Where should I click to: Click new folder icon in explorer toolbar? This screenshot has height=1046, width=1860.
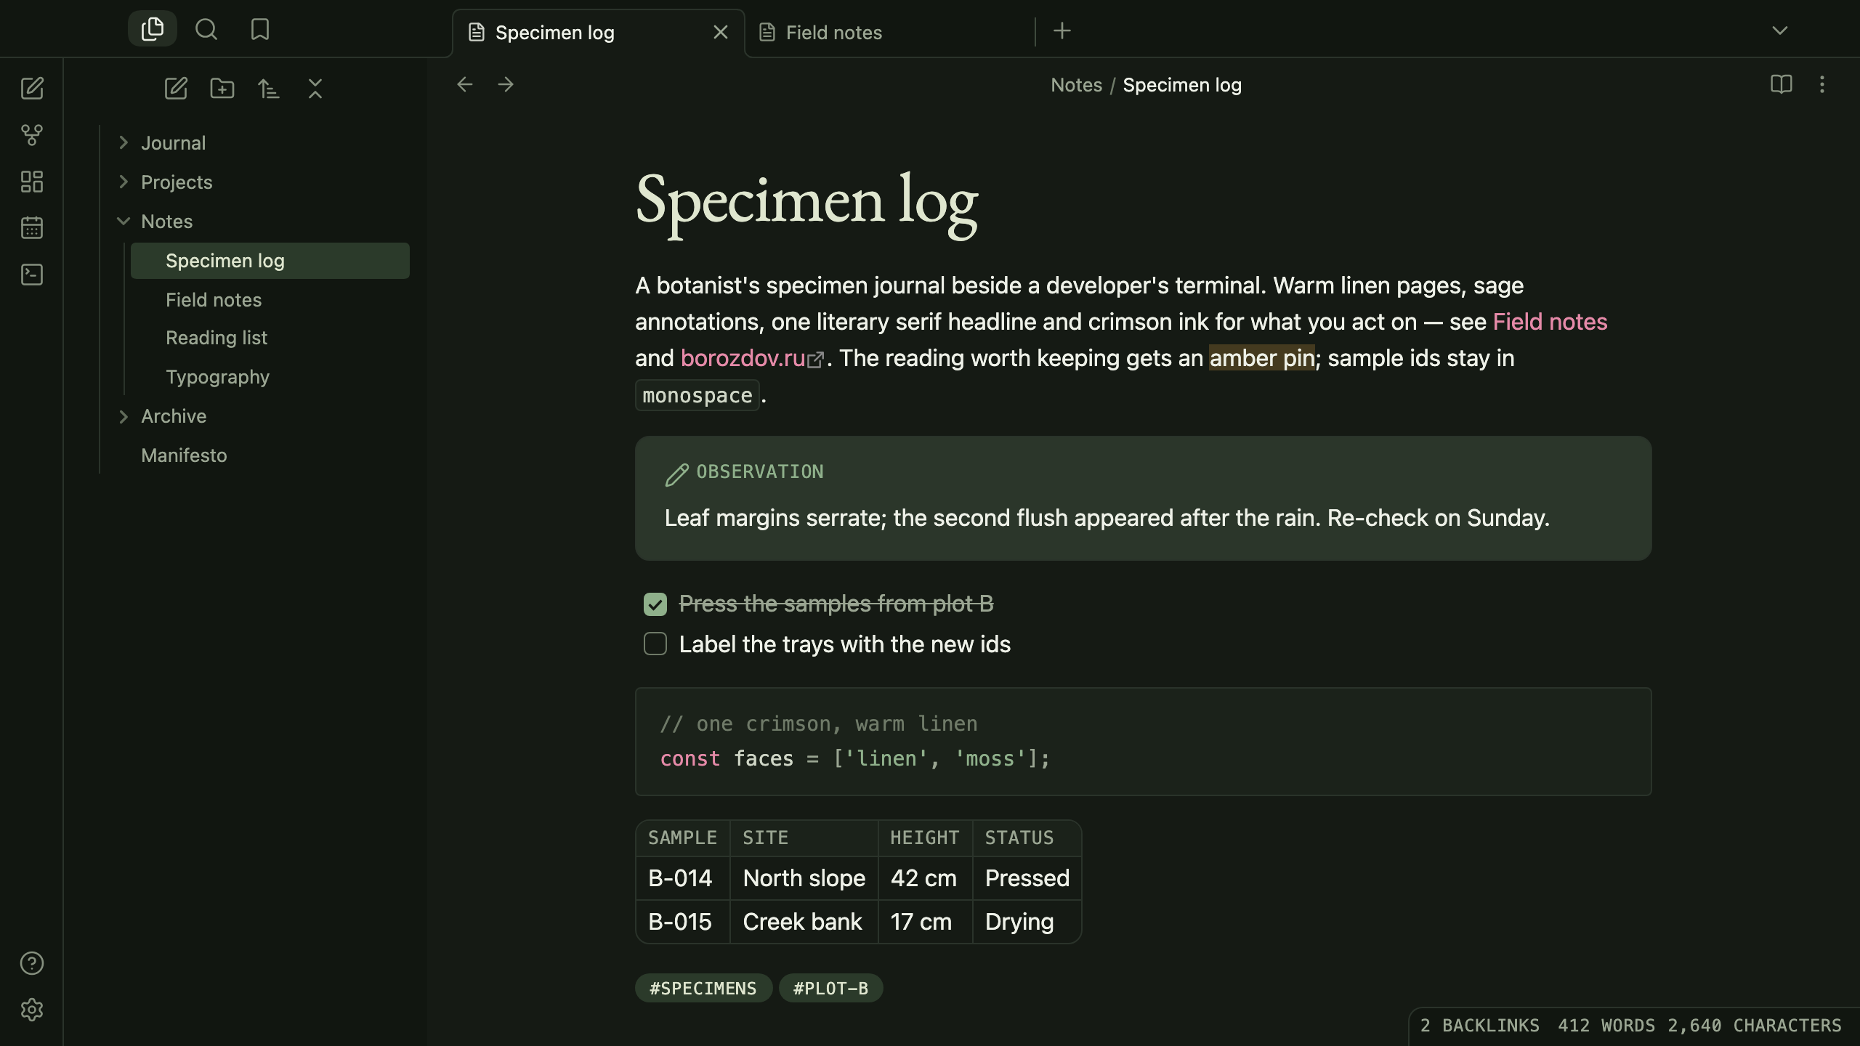click(x=222, y=89)
